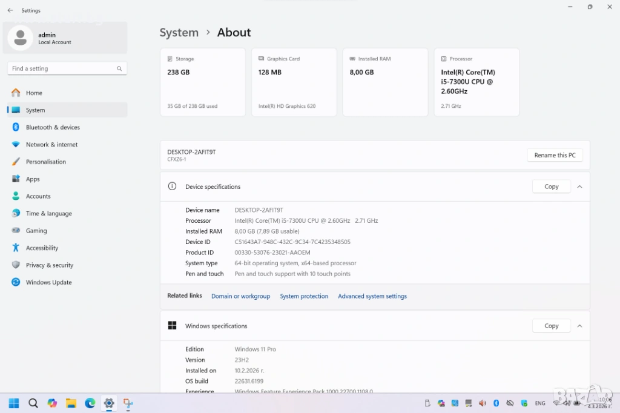Open the Home settings page
The image size is (620, 413).
[x=34, y=93]
